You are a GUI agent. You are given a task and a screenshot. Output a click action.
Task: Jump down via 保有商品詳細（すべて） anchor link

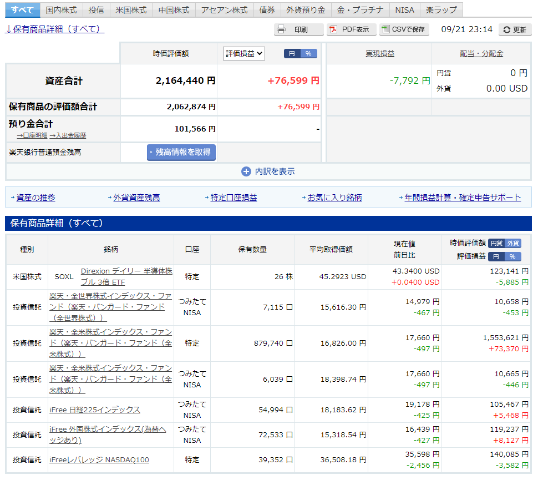click(x=54, y=29)
